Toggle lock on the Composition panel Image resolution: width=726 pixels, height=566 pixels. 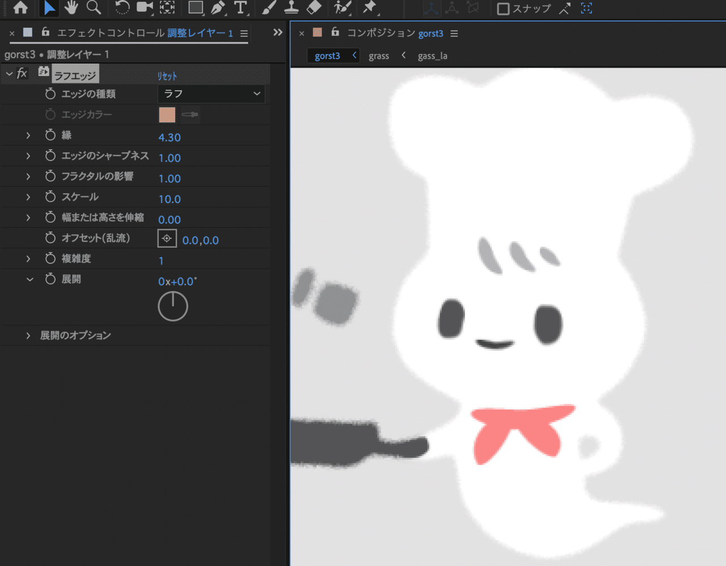click(335, 32)
